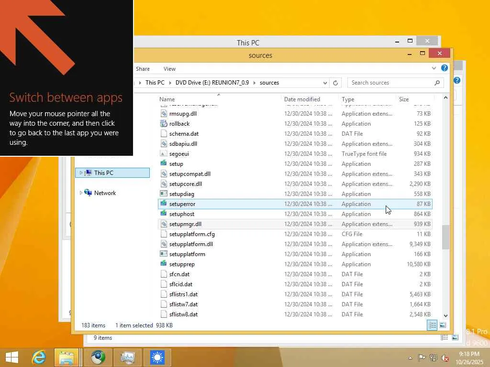Click the sdbapiu.dll file icon
The height and width of the screenshot is (367, 490).
[164, 143]
